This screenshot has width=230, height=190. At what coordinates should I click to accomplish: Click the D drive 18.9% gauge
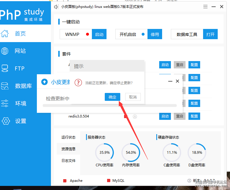pos(197,153)
